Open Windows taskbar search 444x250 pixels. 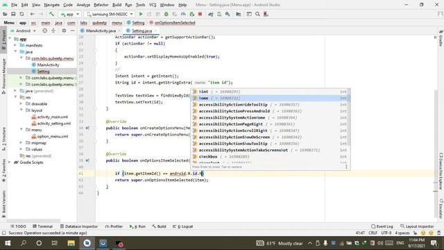pos(24,243)
